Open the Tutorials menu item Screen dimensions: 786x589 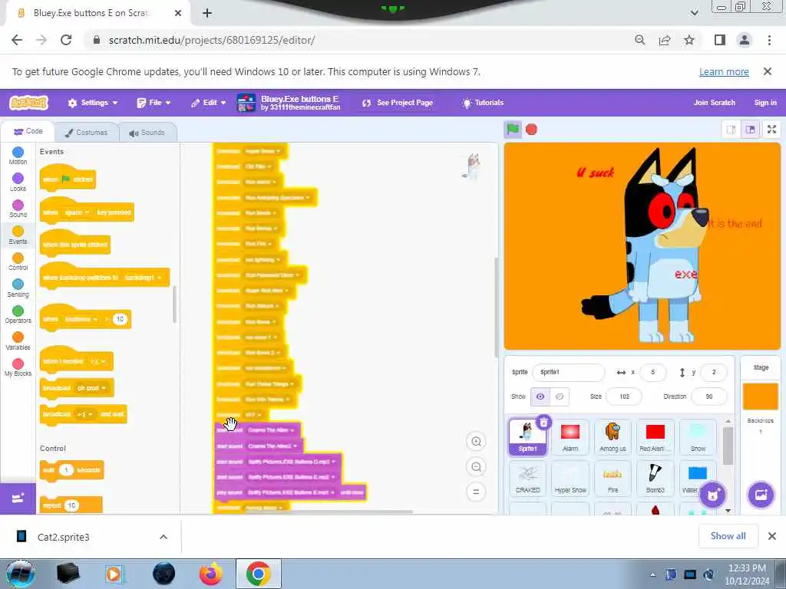pyautogui.click(x=482, y=103)
